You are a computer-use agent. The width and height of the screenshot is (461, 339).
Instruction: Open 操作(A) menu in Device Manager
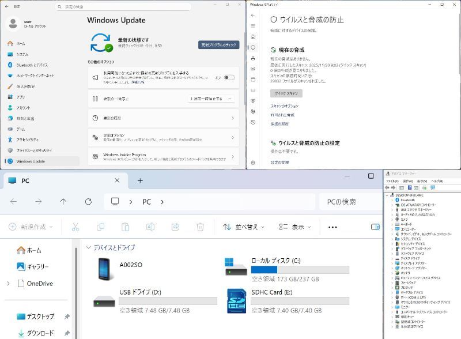pyautogui.click(x=407, y=181)
